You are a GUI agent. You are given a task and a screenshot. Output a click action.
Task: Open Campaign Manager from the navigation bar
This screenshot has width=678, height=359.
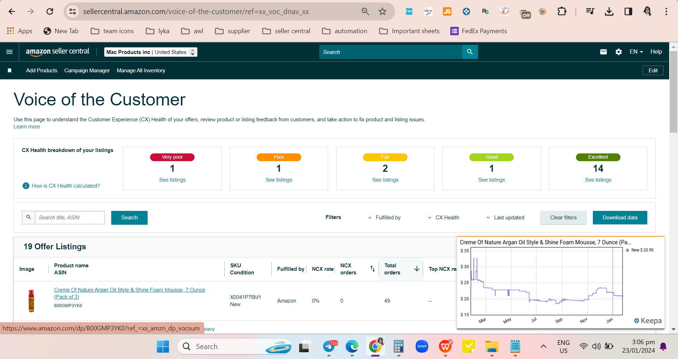[x=87, y=71]
